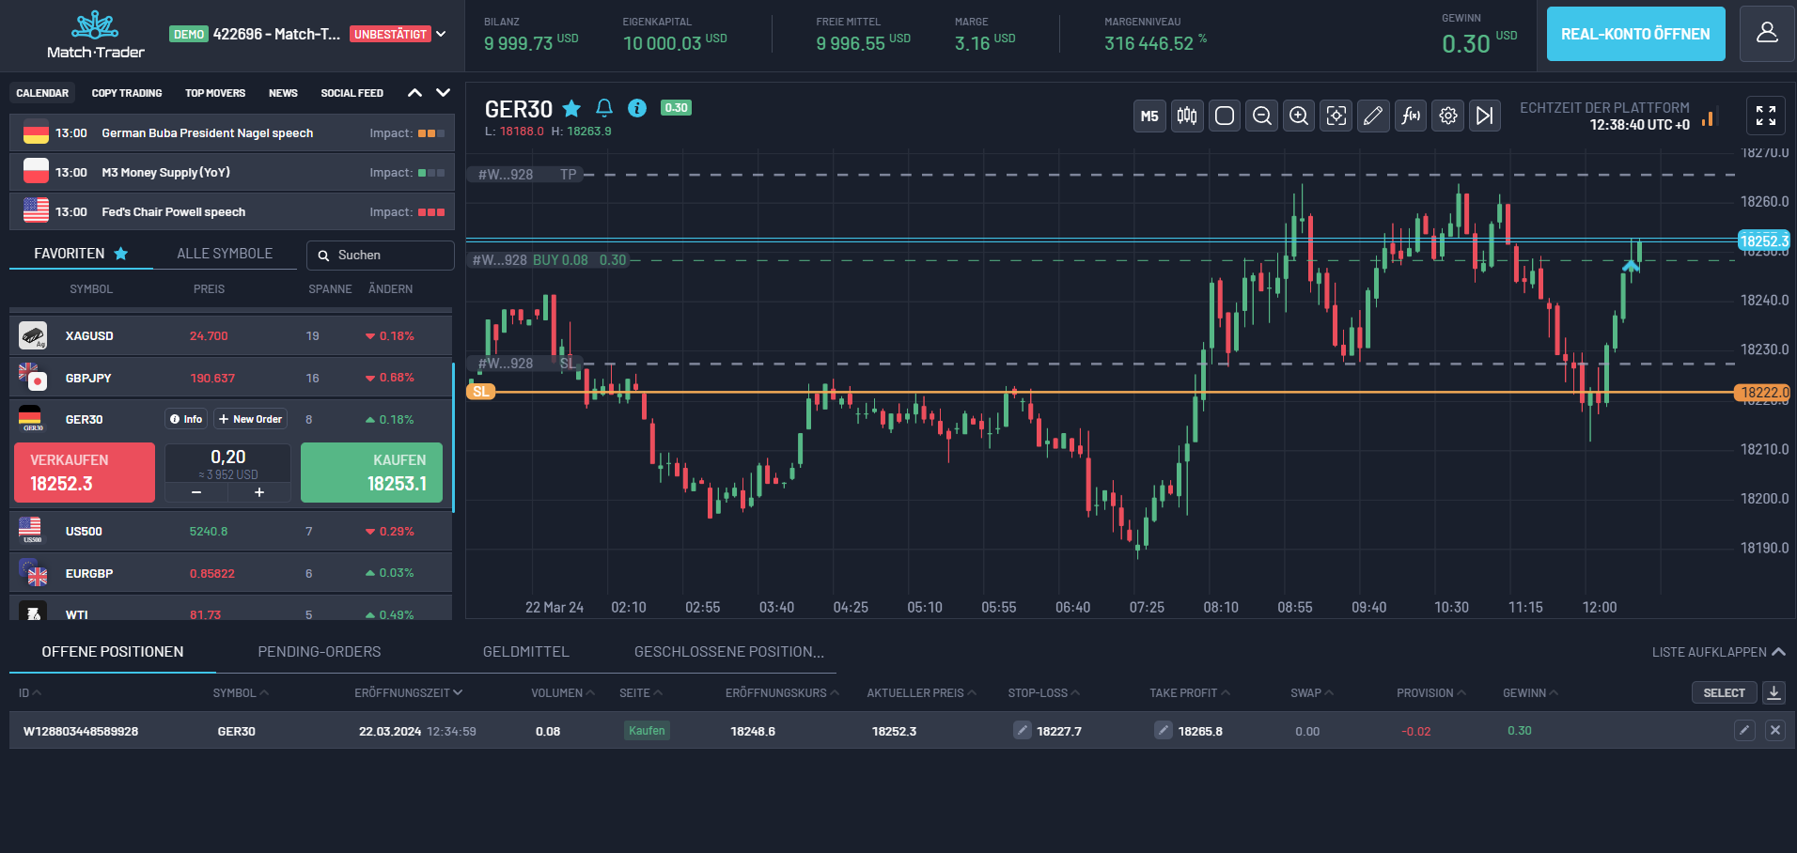Show GER30 info via blue info icon
This screenshot has width=1797, height=853.
pos(637,108)
